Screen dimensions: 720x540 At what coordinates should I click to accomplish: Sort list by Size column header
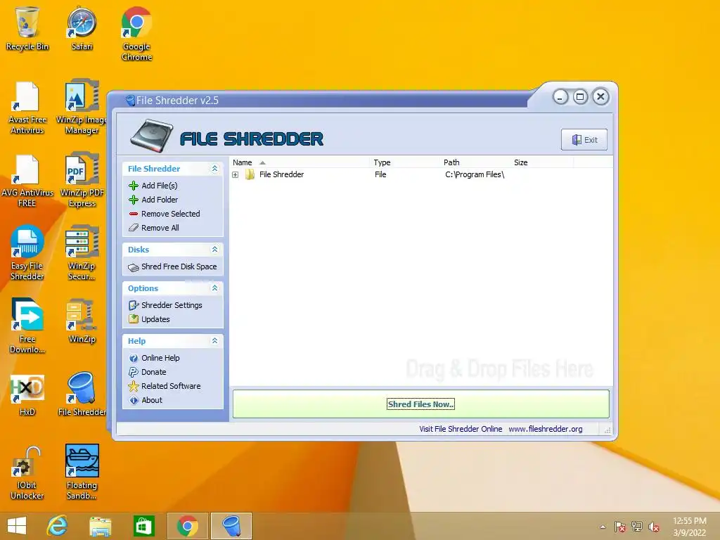pyautogui.click(x=541, y=162)
